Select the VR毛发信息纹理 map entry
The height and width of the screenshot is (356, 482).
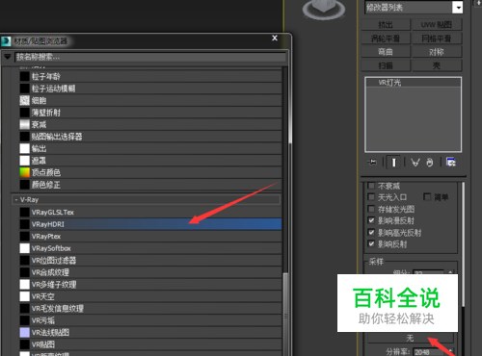click(x=150, y=308)
